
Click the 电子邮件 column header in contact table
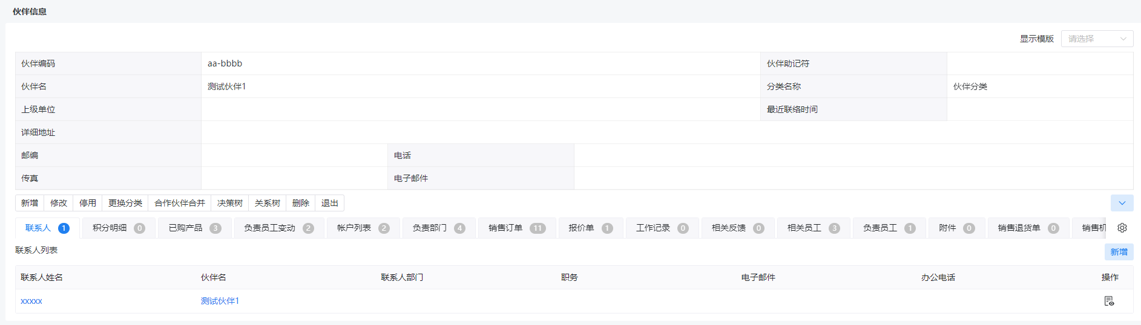tap(758, 277)
